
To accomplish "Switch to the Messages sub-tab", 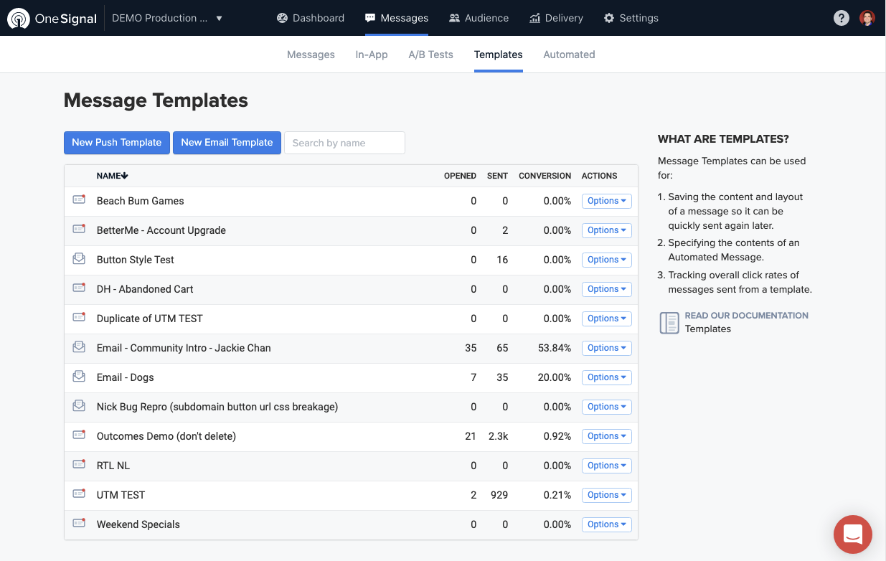I will tap(311, 55).
